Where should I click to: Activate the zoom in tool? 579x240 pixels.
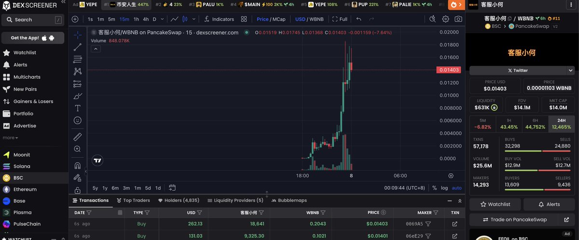coord(78,149)
